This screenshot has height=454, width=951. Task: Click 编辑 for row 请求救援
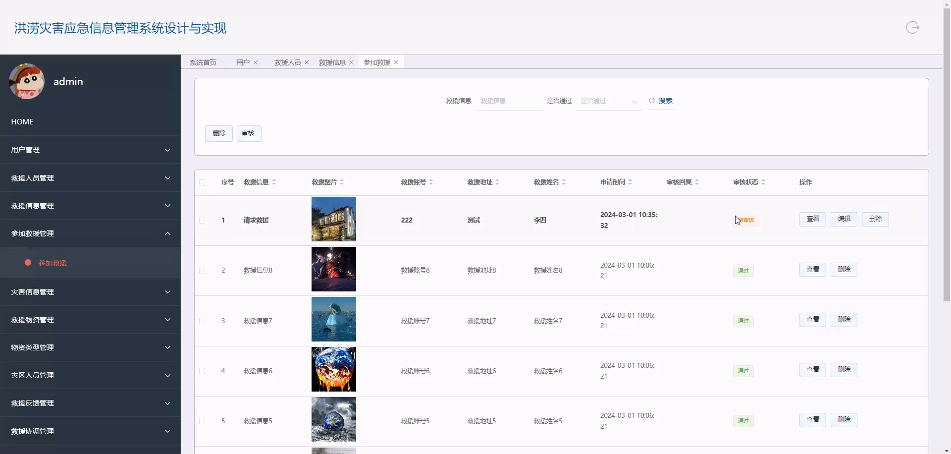coord(844,219)
